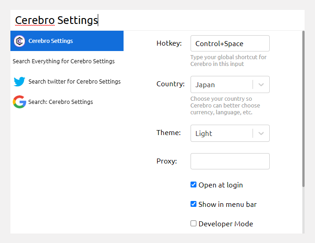
Task: Click the Cerebro logo icon in results
Action: [19, 41]
